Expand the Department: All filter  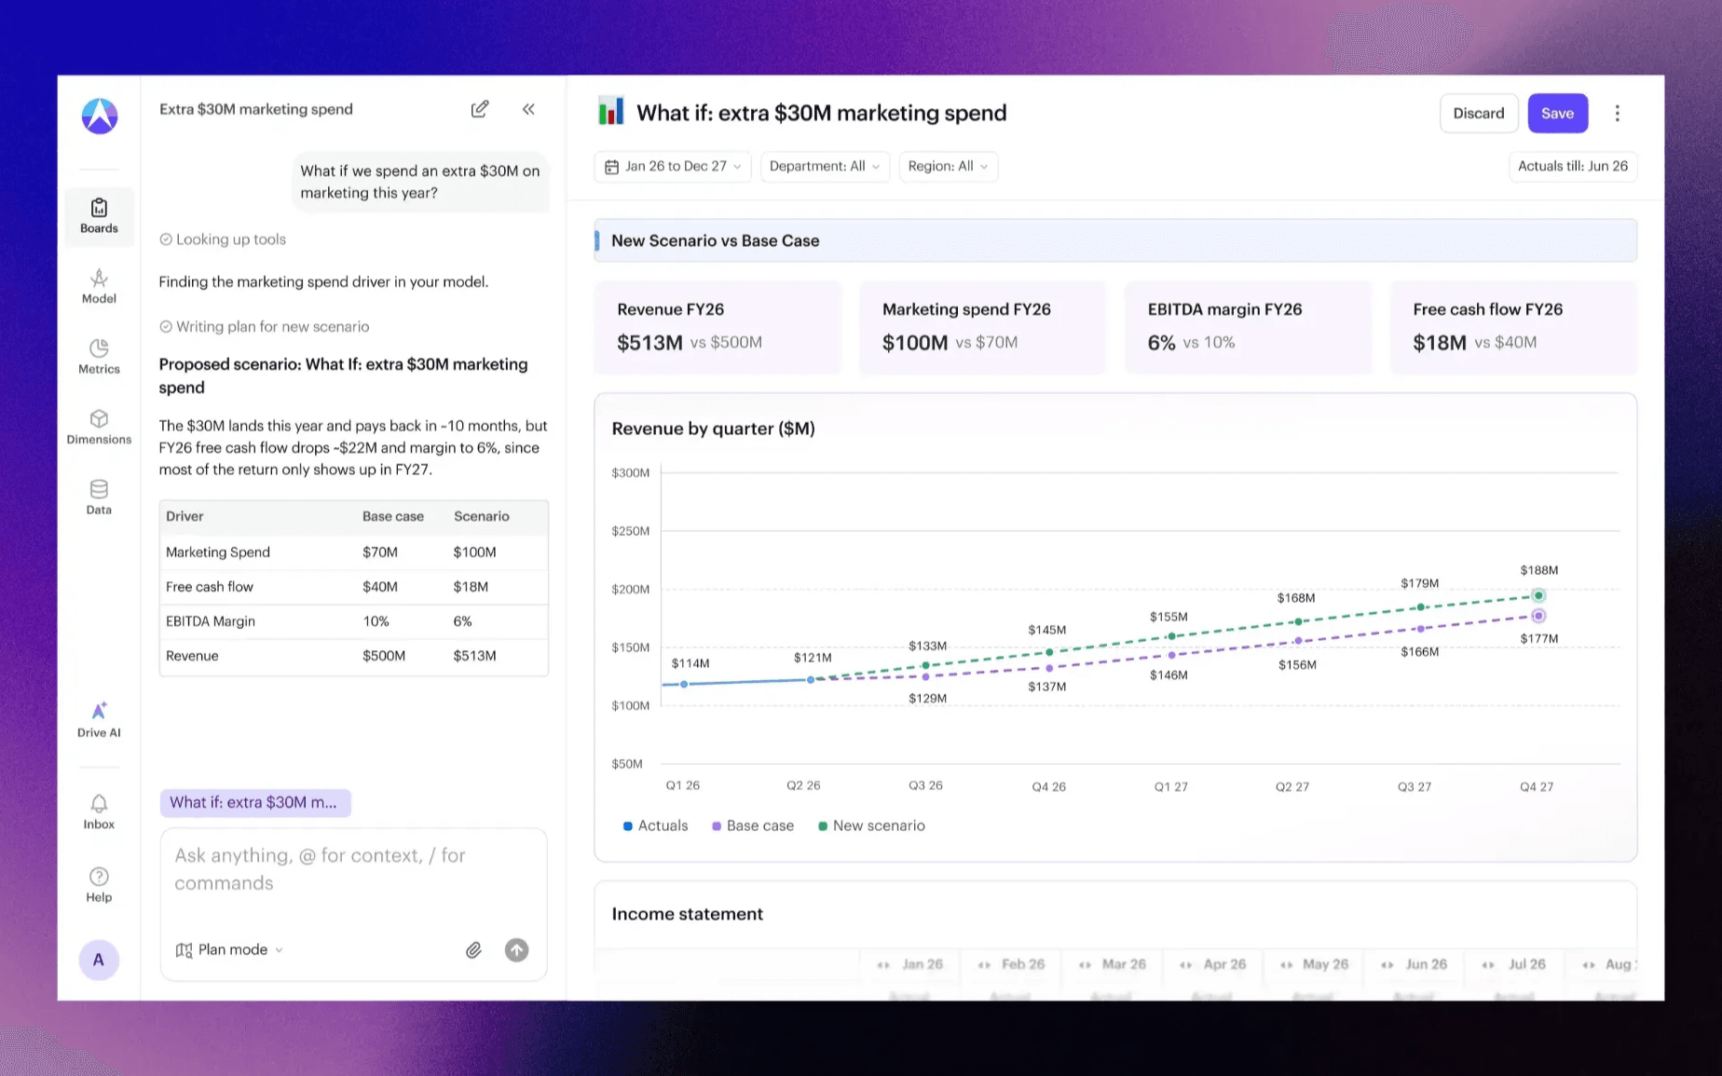(825, 167)
